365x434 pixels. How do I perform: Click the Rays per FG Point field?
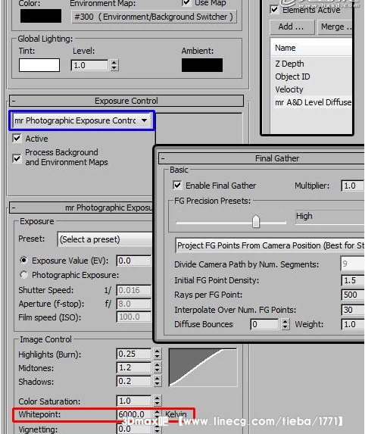[353, 295]
